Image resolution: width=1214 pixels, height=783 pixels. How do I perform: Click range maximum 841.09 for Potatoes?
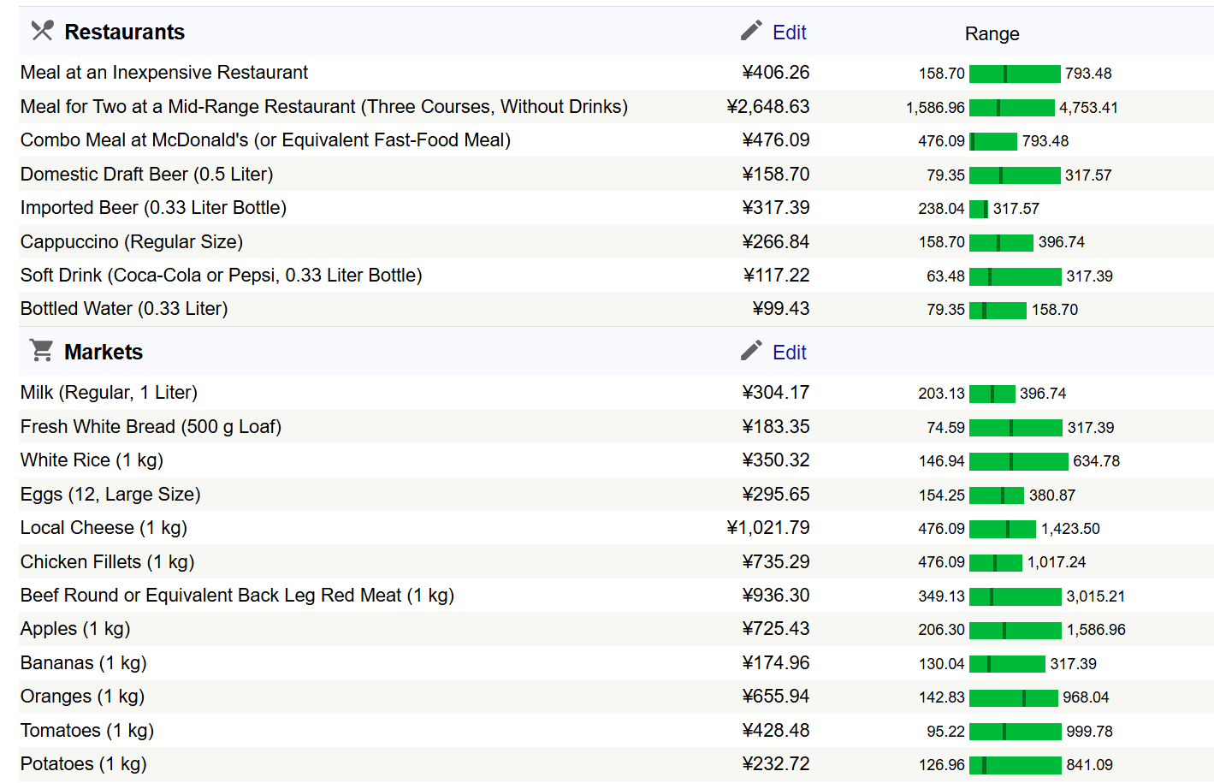tap(1090, 765)
